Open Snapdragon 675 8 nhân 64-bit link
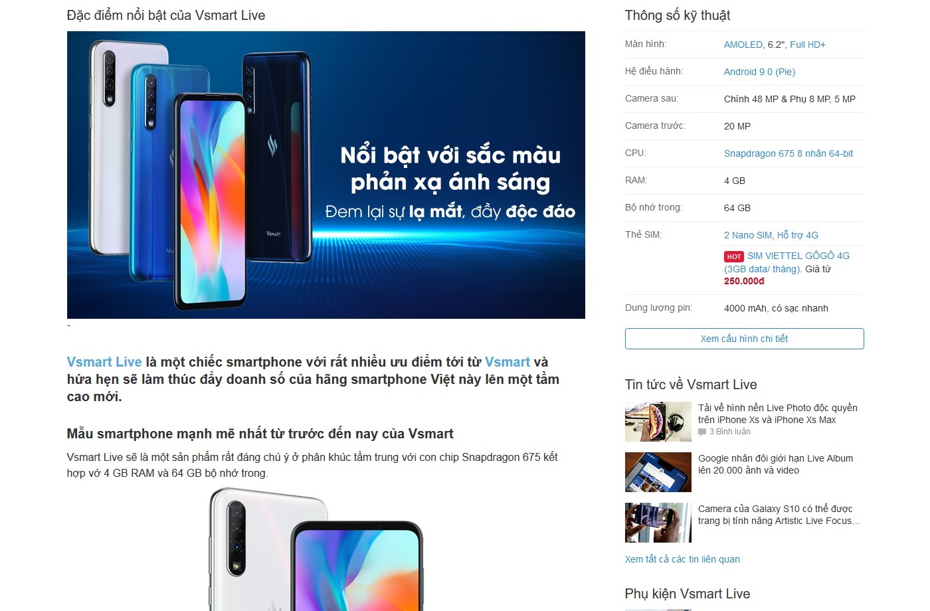Image resolution: width=930 pixels, height=611 pixels. click(x=789, y=153)
